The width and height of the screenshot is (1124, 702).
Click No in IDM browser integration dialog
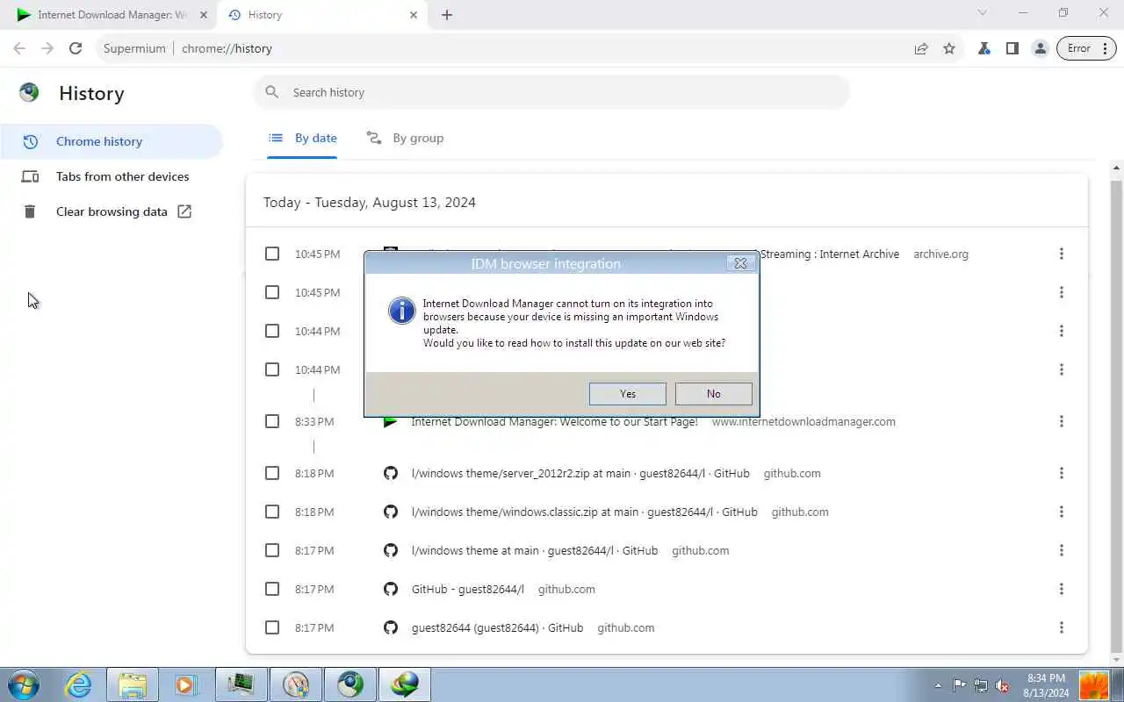click(713, 394)
